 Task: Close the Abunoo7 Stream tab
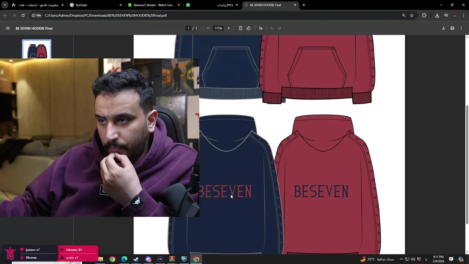click(179, 5)
